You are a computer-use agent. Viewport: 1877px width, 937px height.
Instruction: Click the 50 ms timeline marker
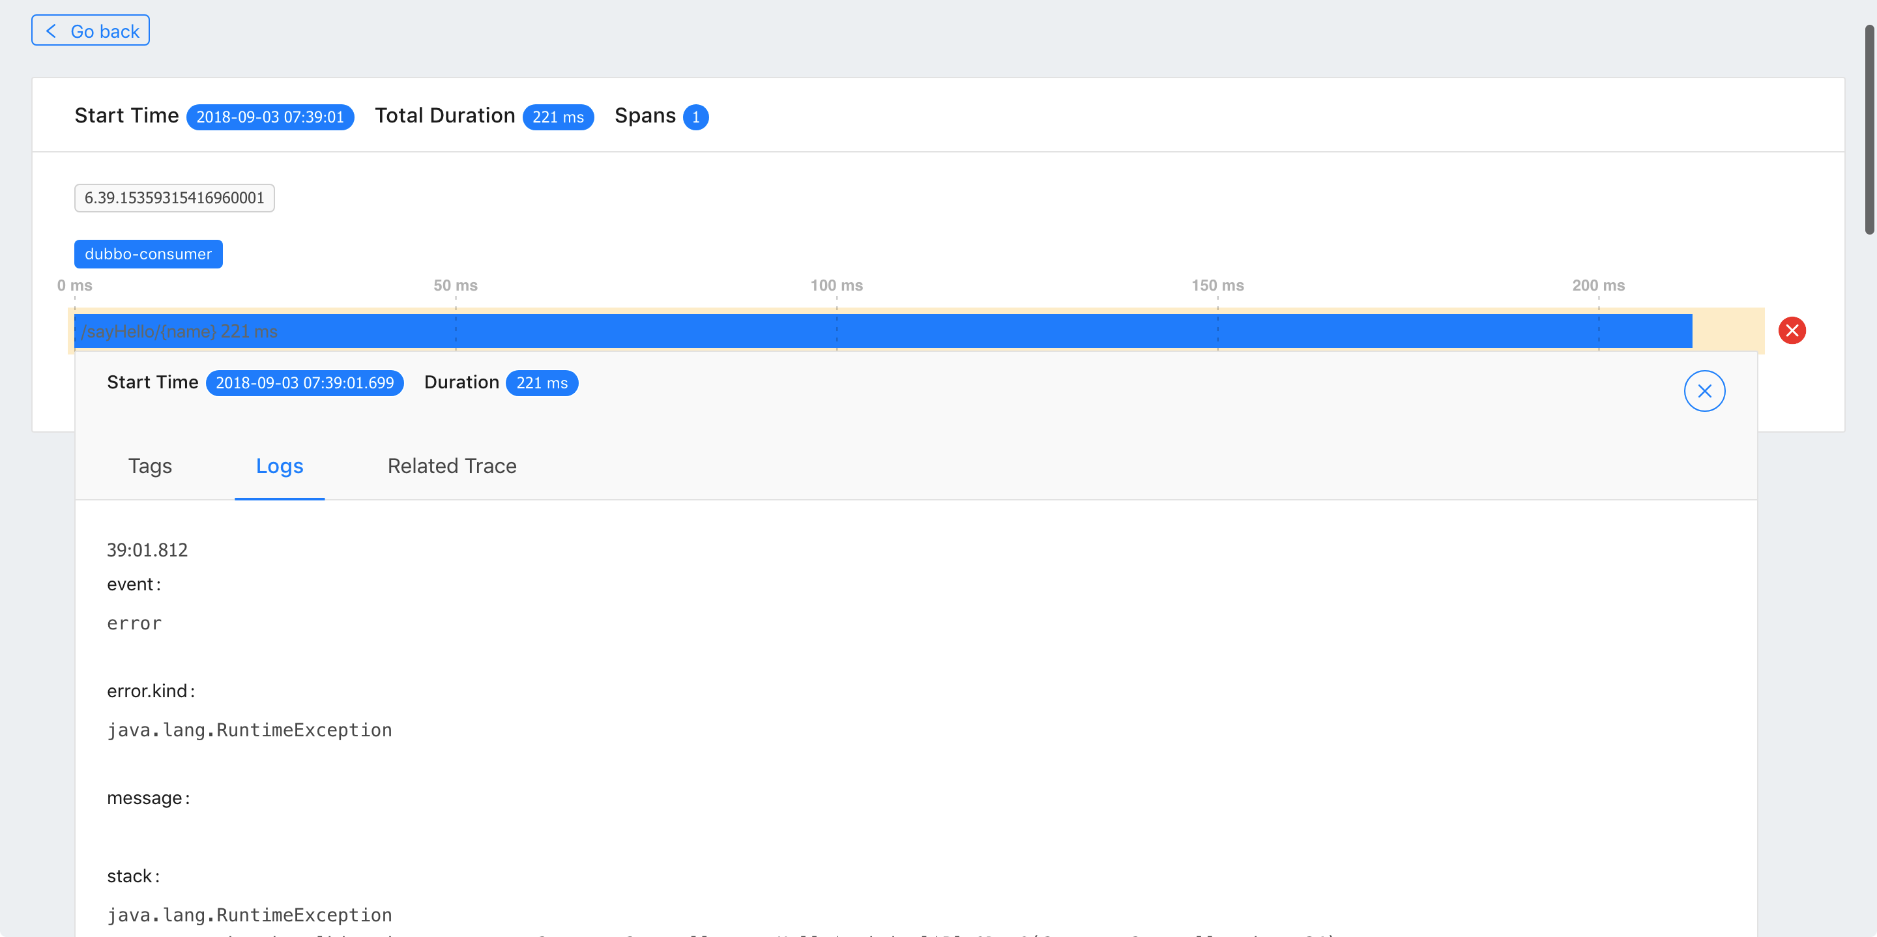pos(456,285)
